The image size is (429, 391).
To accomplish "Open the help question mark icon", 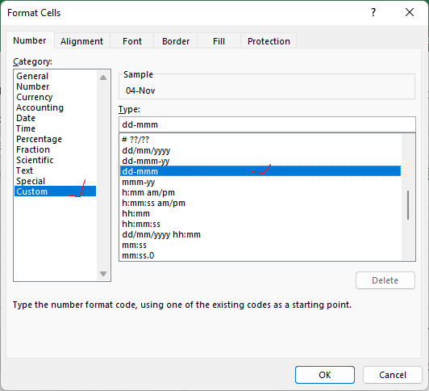I will (373, 12).
